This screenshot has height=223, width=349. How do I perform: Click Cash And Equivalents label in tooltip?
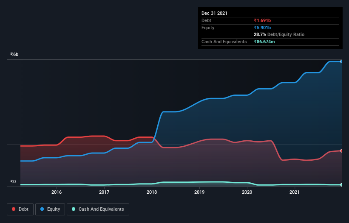[x=224, y=42]
